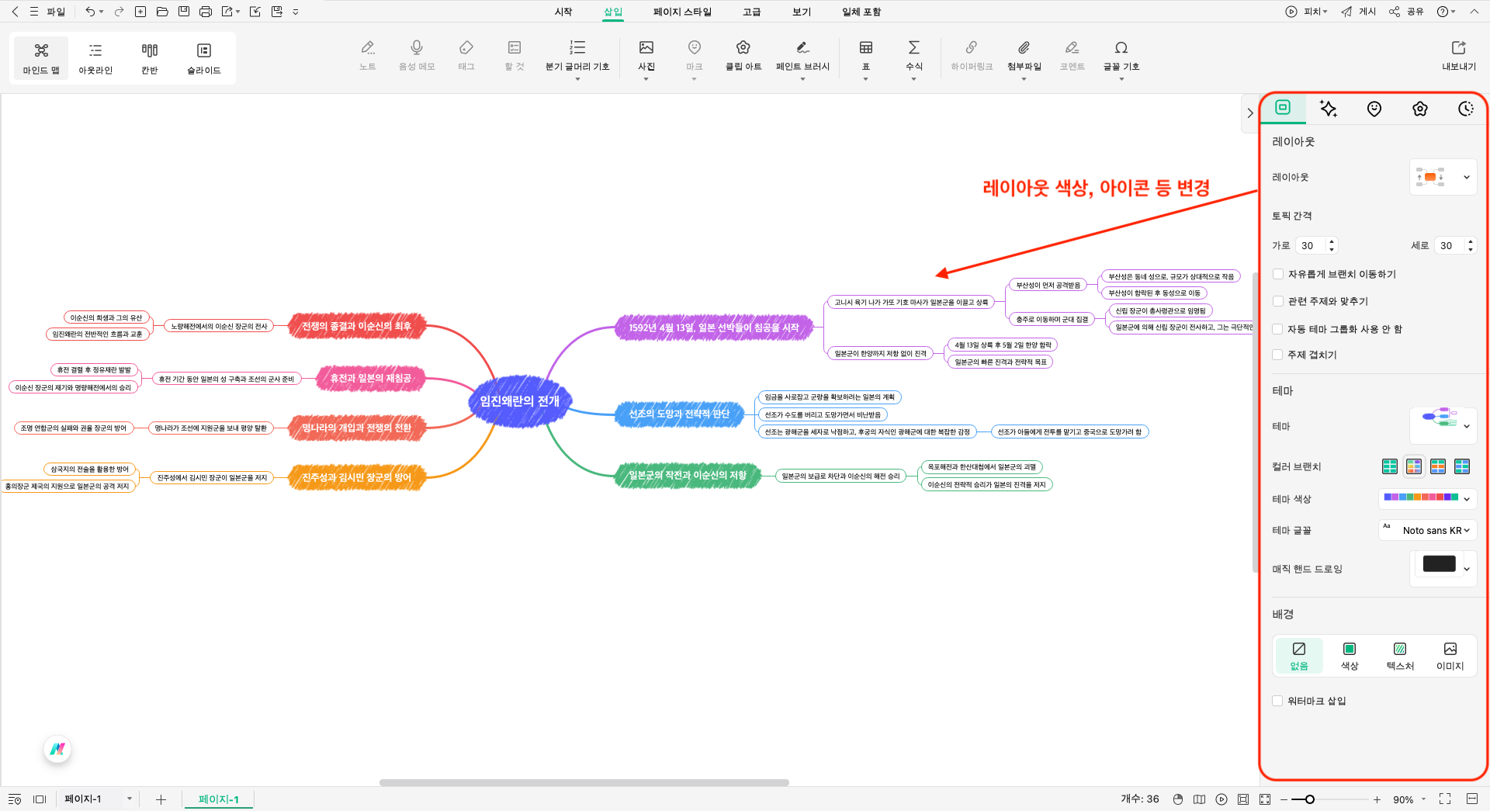Image resolution: width=1490 pixels, height=811 pixels.
Task: Insert a 표 (table) from toolbar
Action: [865, 48]
